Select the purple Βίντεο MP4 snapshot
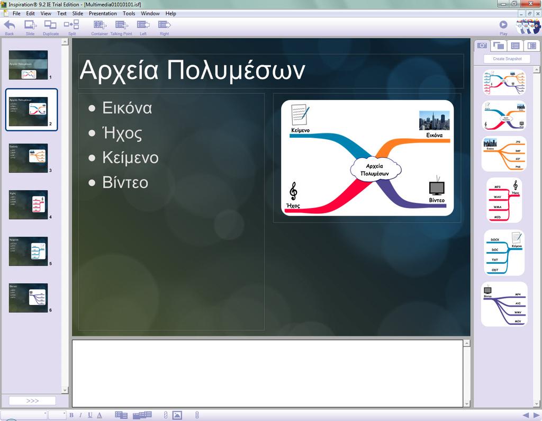The width and height of the screenshot is (542, 421). (504, 304)
